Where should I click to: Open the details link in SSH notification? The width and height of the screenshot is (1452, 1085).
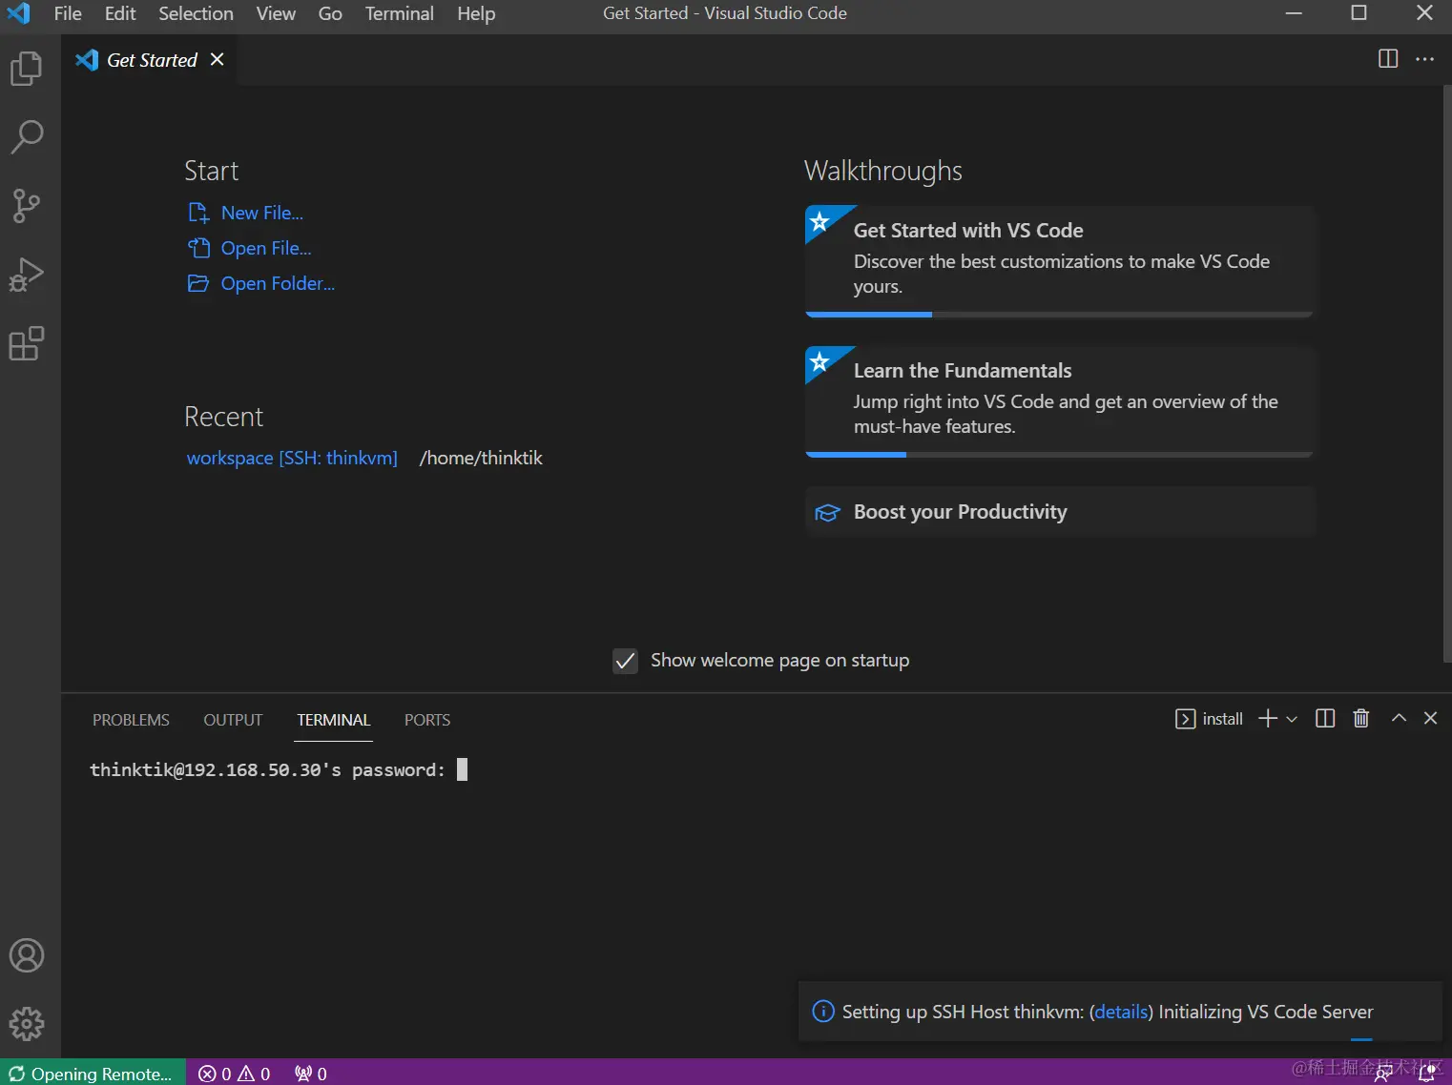point(1121,1012)
